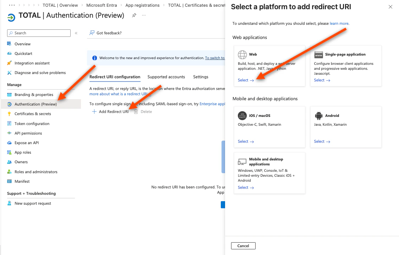This screenshot has width=399, height=255.
Task: Switch to the Settings tab
Action: (x=201, y=77)
